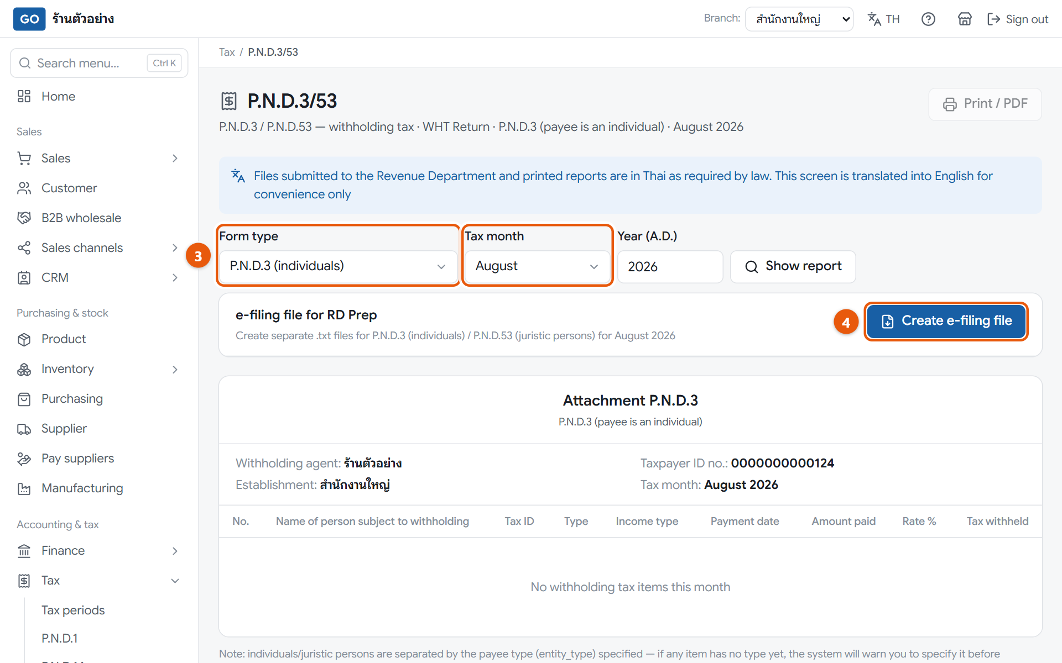The height and width of the screenshot is (663, 1062).
Task: Click the B2B wholesale handshake icon
Action: (24, 218)
